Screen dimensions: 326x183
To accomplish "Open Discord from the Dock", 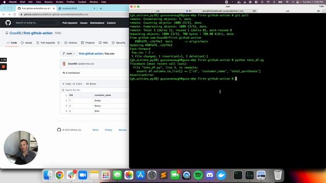I will pos(209,175).
